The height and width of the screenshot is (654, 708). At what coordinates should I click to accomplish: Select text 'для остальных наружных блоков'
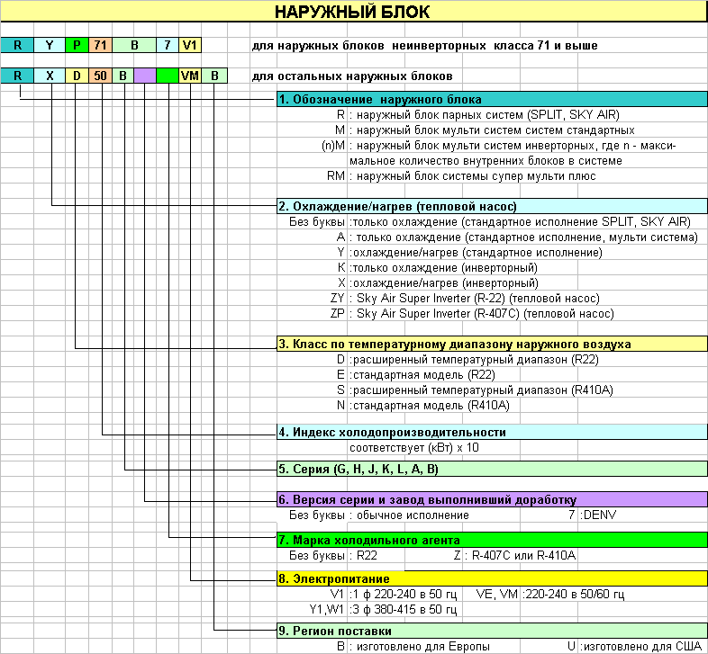coord(352,76)
